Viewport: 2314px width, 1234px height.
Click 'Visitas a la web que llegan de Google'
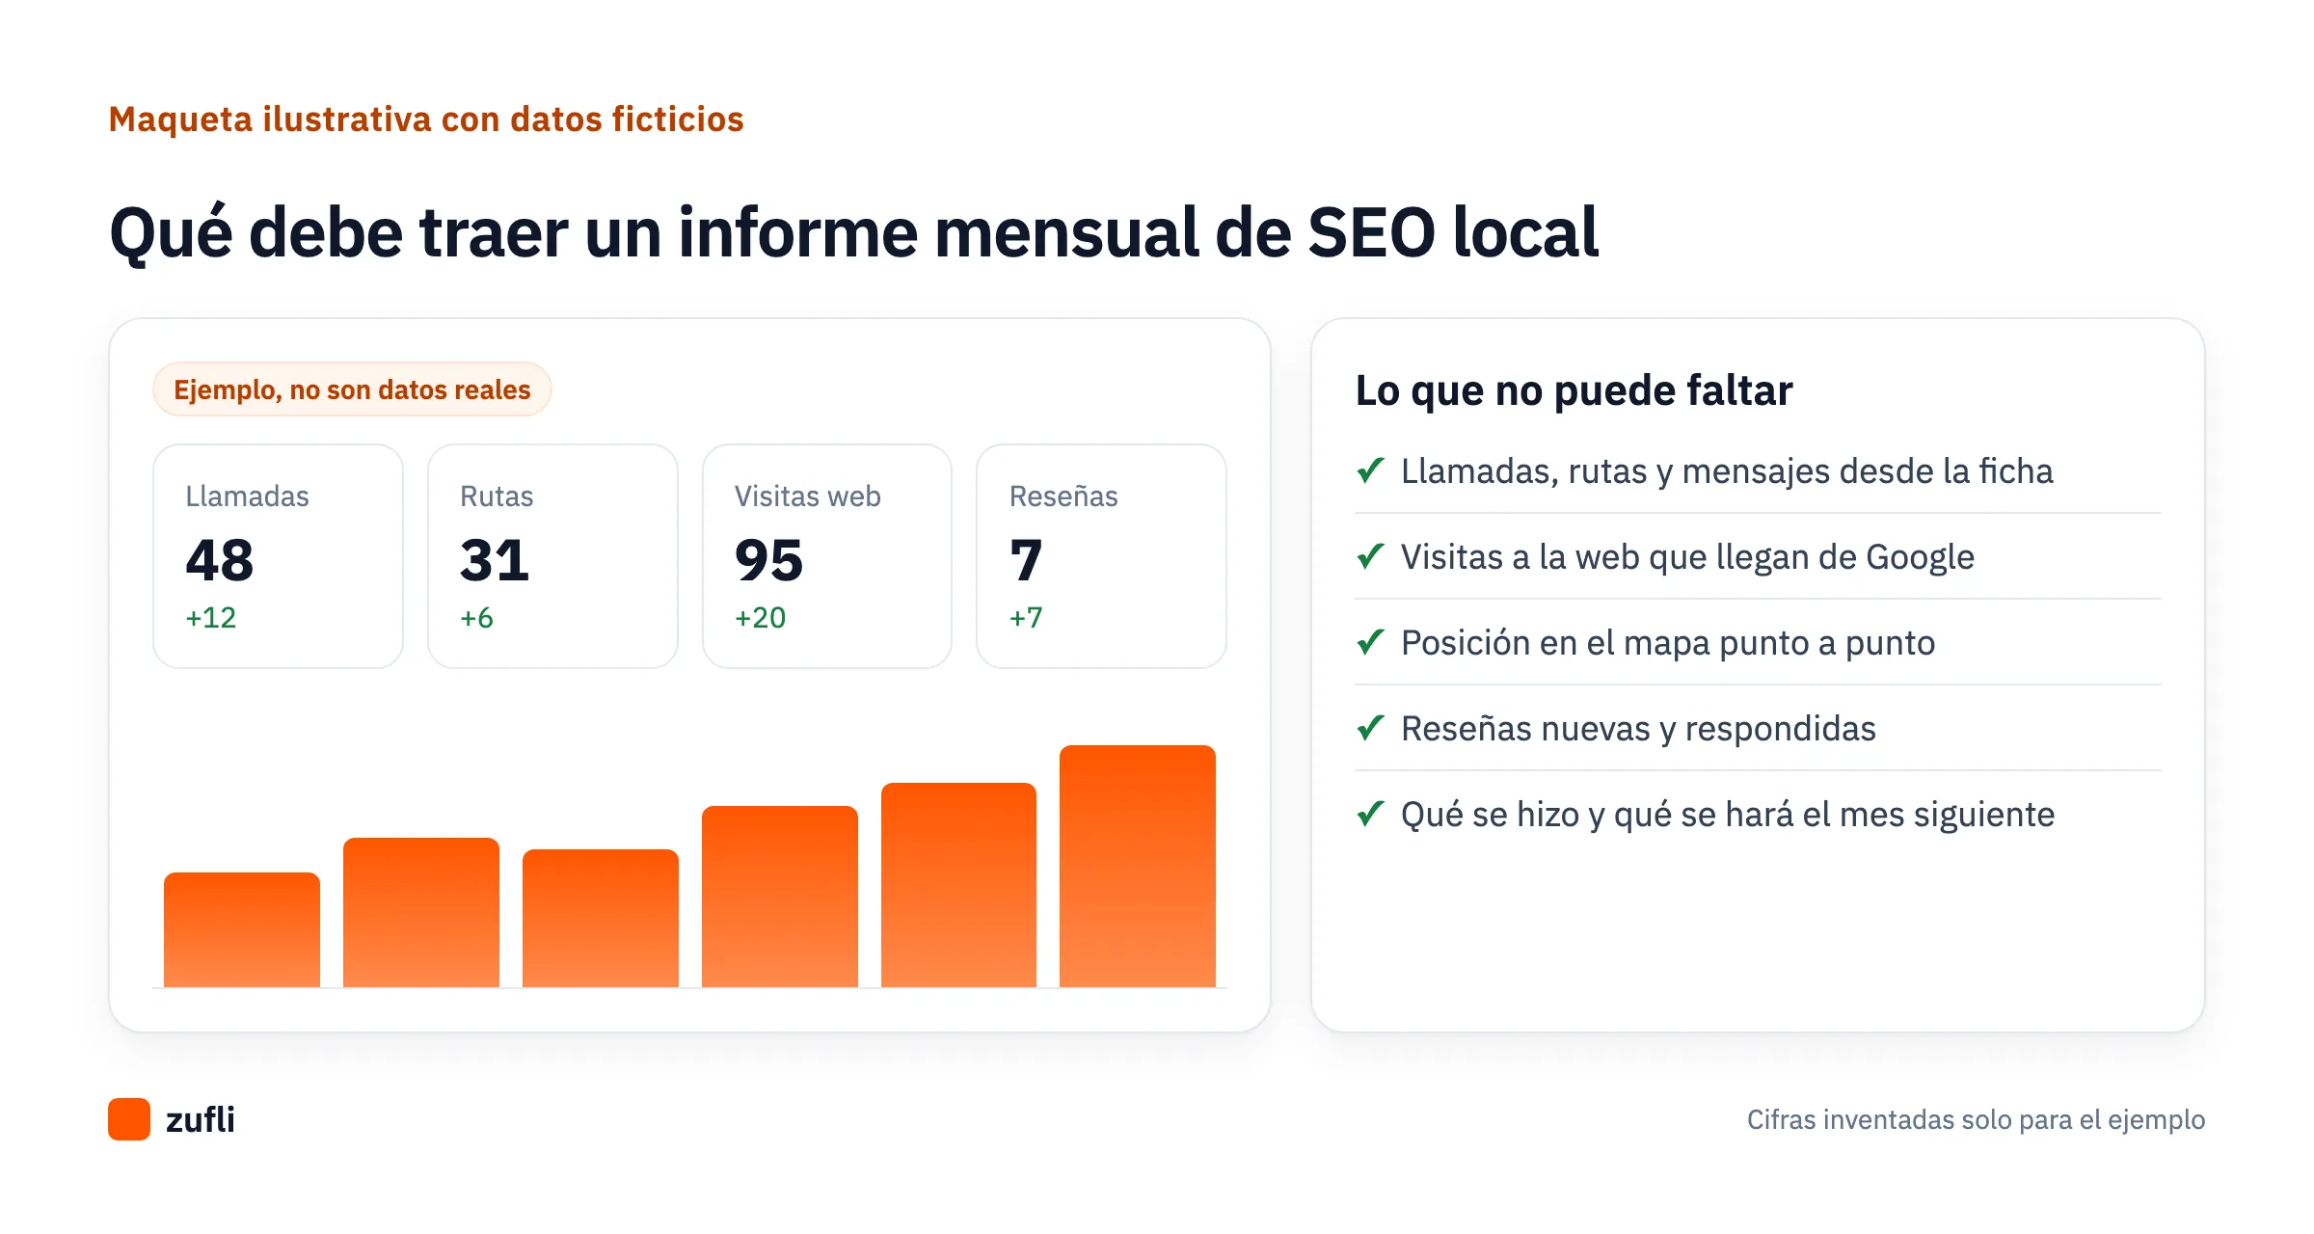pos(1687,557)
